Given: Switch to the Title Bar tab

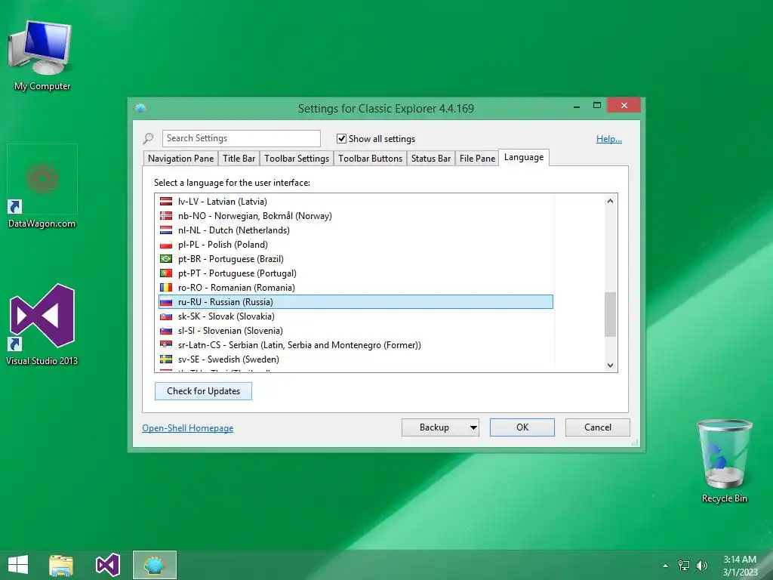Looking at the screenshot, I should tap(239, 159).
